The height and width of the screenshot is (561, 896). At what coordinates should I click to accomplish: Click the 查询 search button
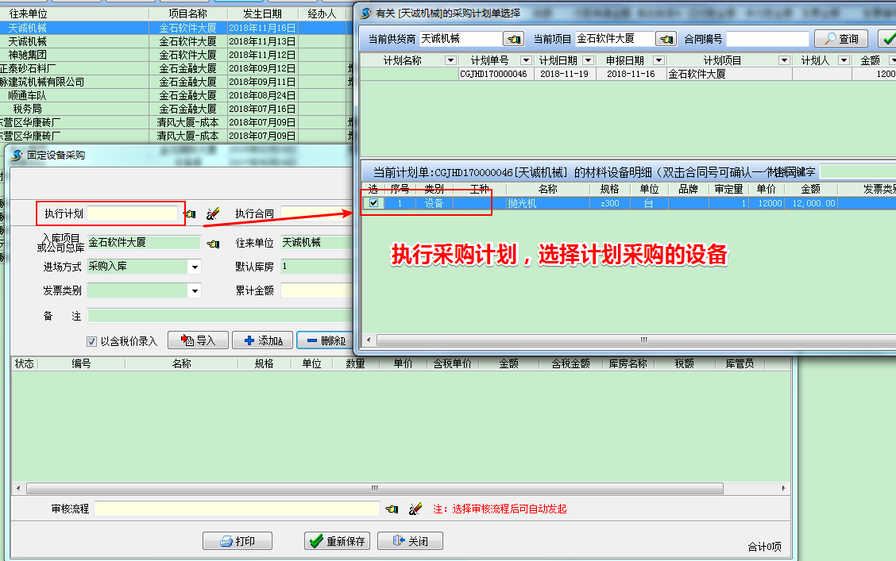click(840, 37)
